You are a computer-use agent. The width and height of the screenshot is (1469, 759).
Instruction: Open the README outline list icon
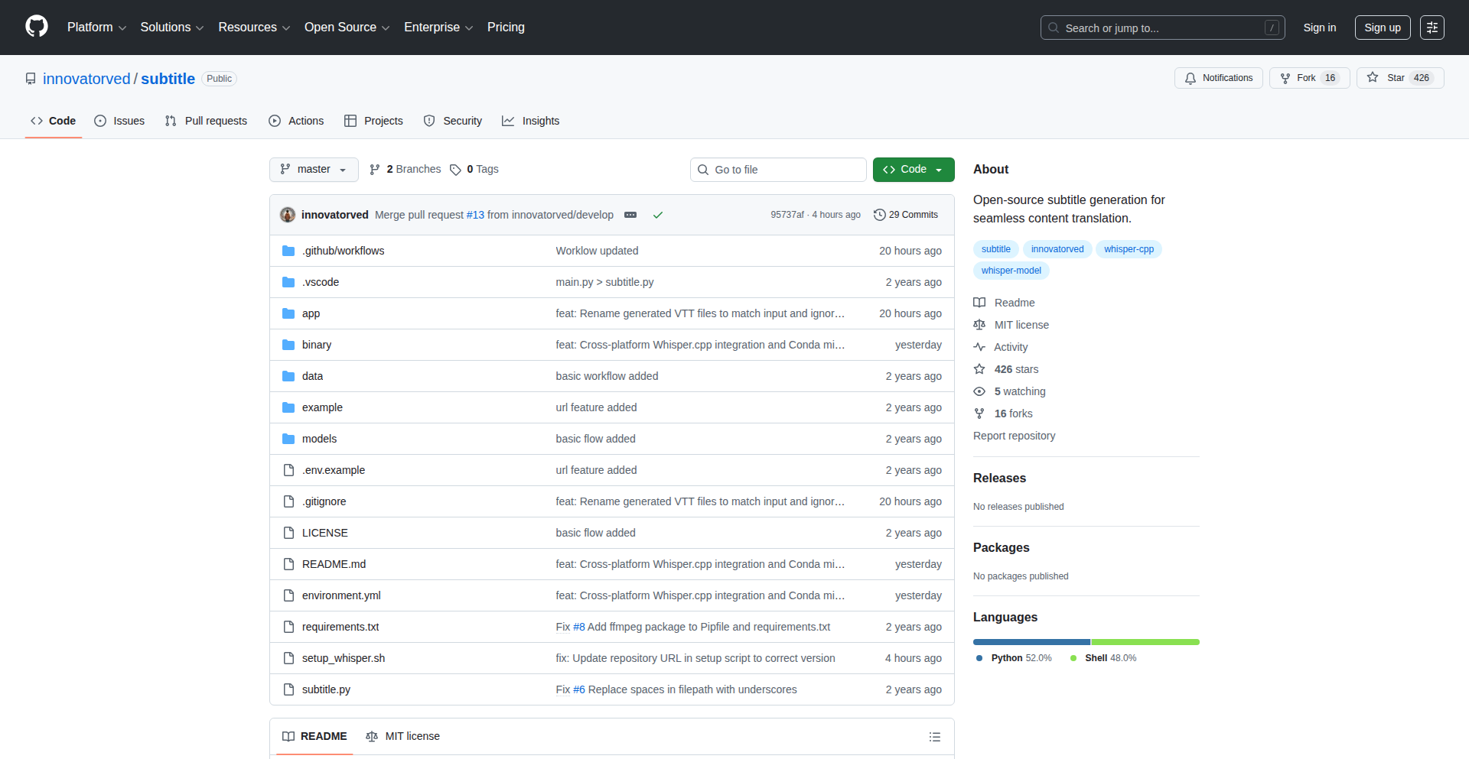[x=934, y=737]
